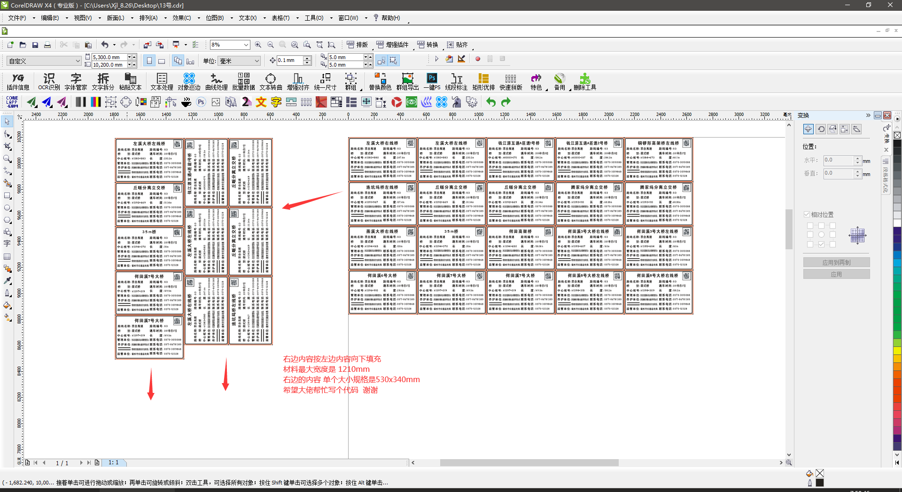Select the Eyedropper tool in toolbox
Image resolution: width=902 pixels, height=492 pixels.
[7, 281]
